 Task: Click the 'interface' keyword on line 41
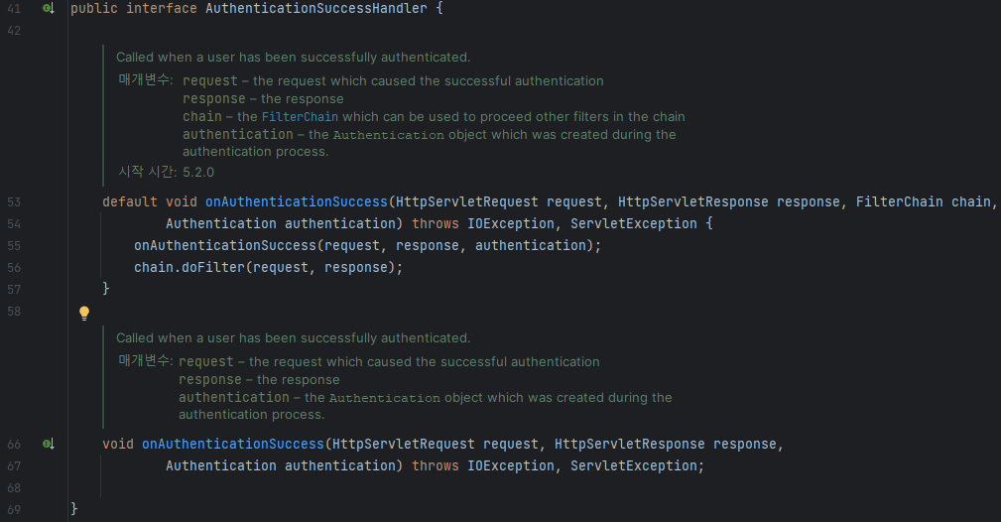[x=162, y=8]
